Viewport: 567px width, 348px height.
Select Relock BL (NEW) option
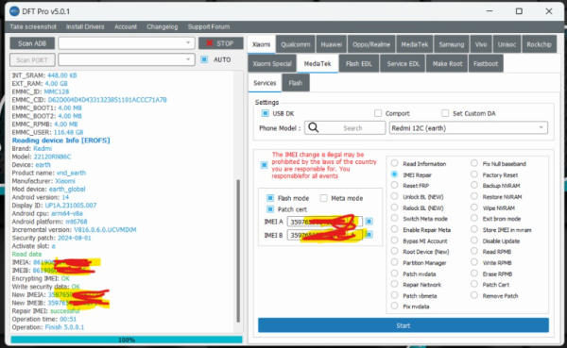pos(394,207)
